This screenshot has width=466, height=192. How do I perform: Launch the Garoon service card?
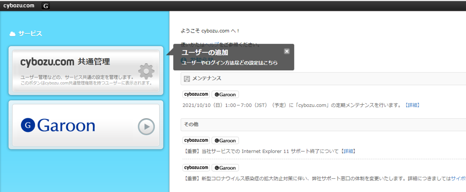click(86, 125)
